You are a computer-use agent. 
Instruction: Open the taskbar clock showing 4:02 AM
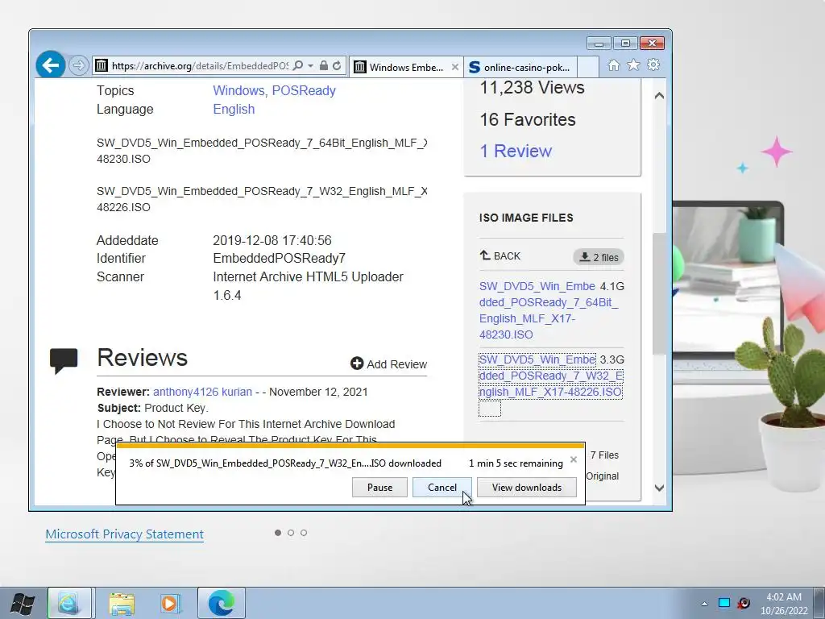[x=784, y=604]
